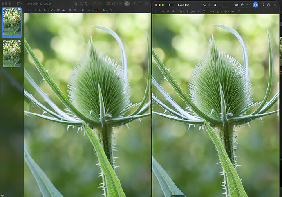The image size is (282, 197).
Task: Open Adjust Color in June 2025-03_DxO.tif window
Action: pyautogui.click(x=70, y=10)
